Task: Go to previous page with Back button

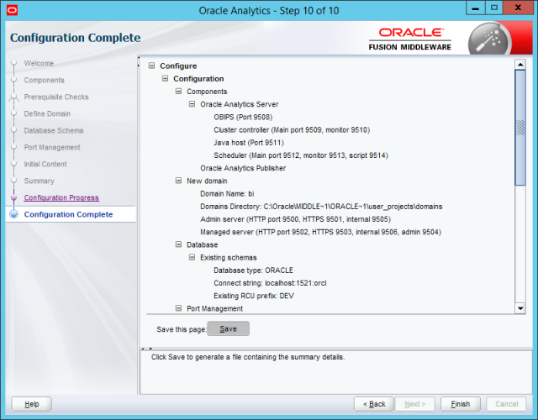Action: point(374,404)
